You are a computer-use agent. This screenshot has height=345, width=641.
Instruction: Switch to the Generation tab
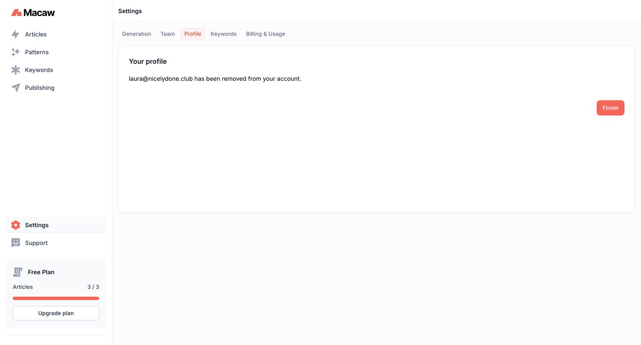(137, 34)
